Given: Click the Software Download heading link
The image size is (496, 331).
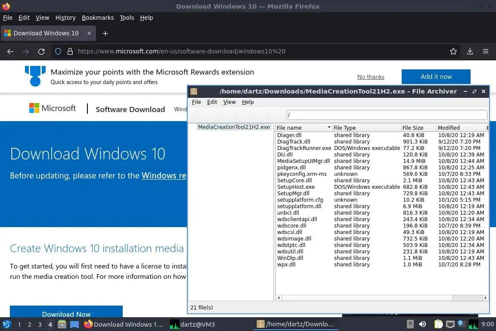Looking at the screenshot, I should 130,109.
